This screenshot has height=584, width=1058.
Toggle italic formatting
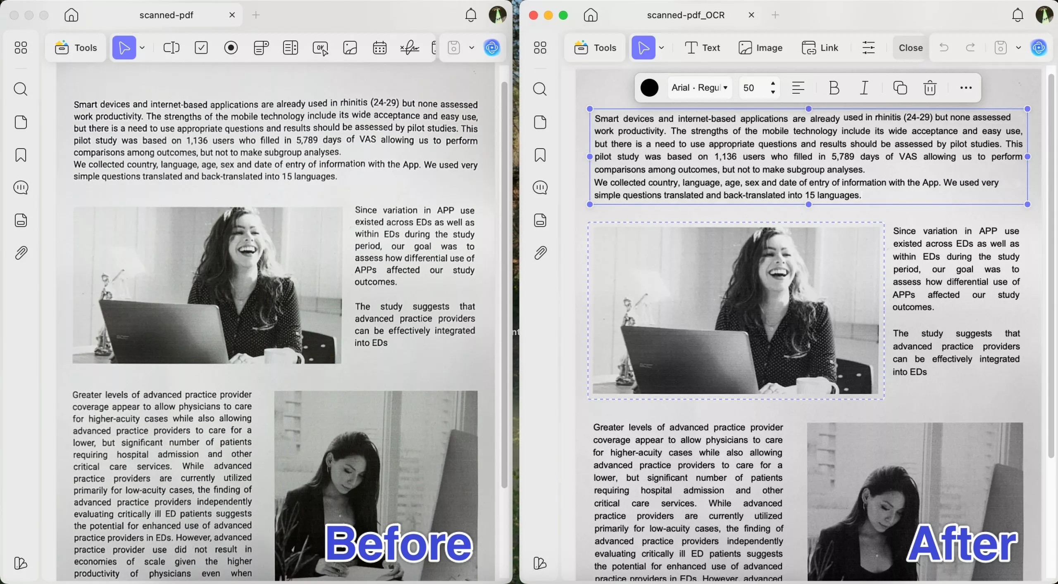(x=864, y=88)
